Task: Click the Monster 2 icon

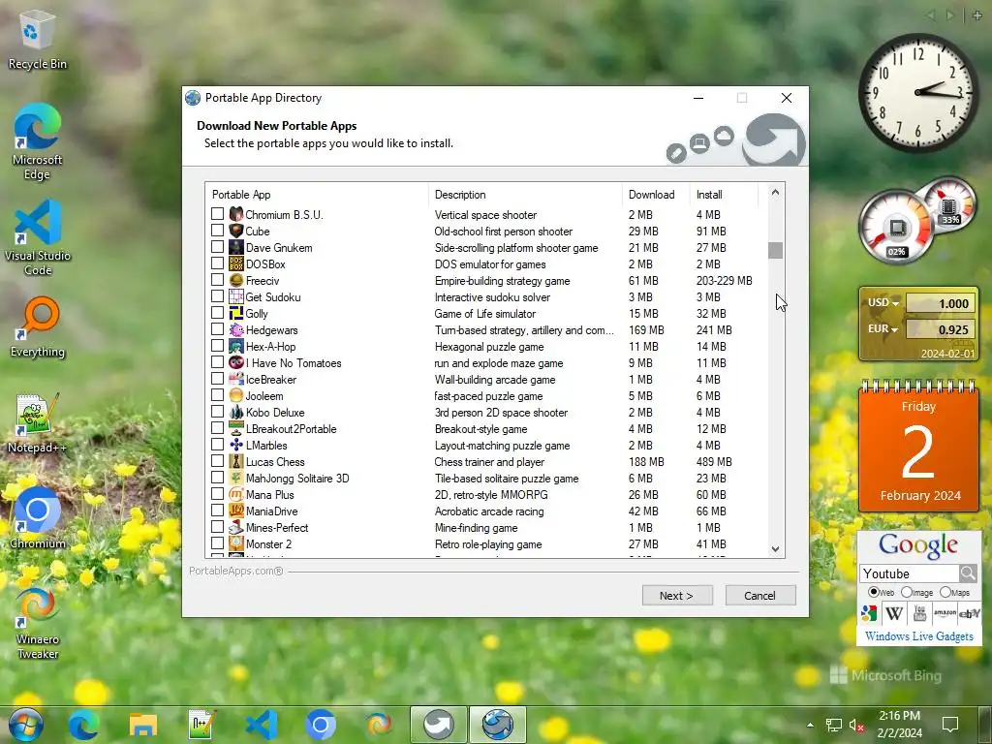Action: pyautogui.click(x=236, y=543)
